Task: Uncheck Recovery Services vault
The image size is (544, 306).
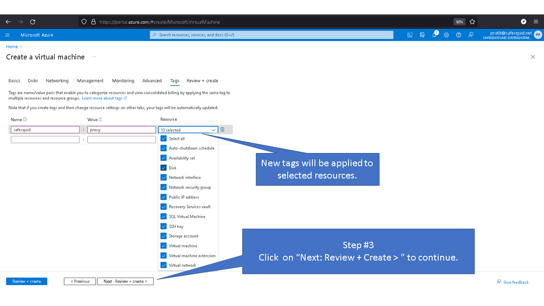Action: coord(164,207)
